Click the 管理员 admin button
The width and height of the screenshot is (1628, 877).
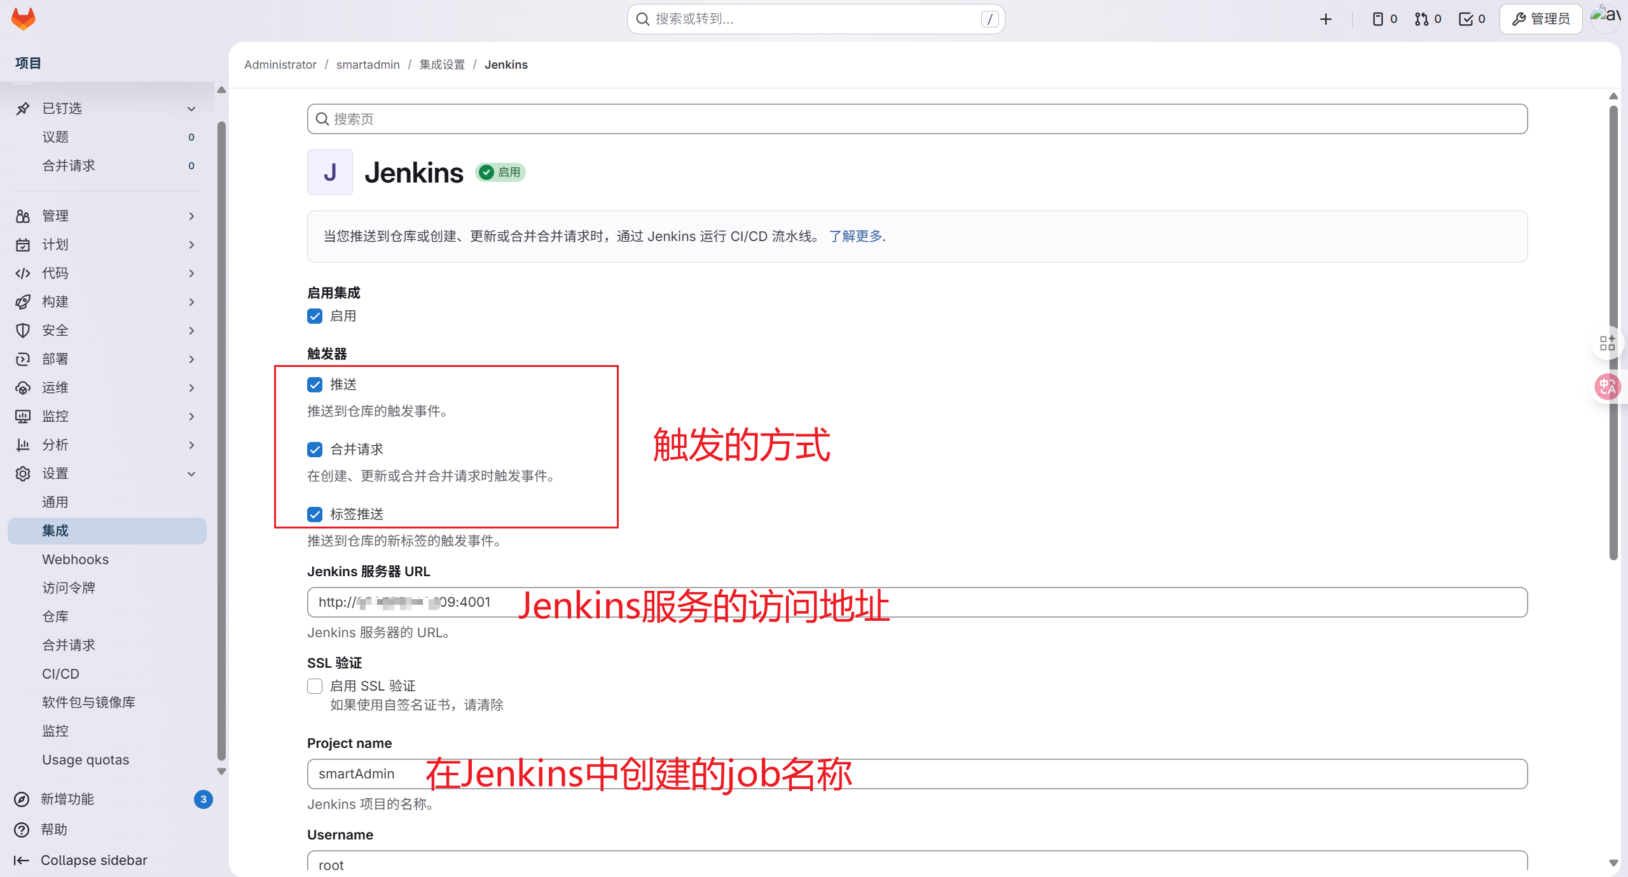click(1540, 19)
